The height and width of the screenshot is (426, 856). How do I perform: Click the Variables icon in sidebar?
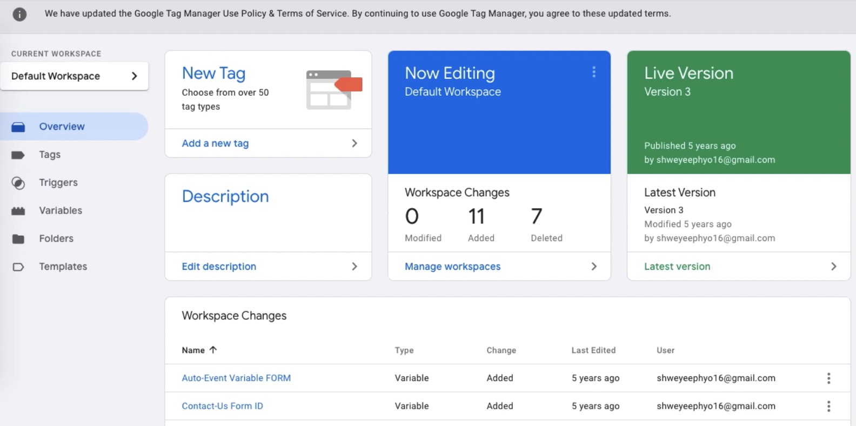click(x=18, y=211)
